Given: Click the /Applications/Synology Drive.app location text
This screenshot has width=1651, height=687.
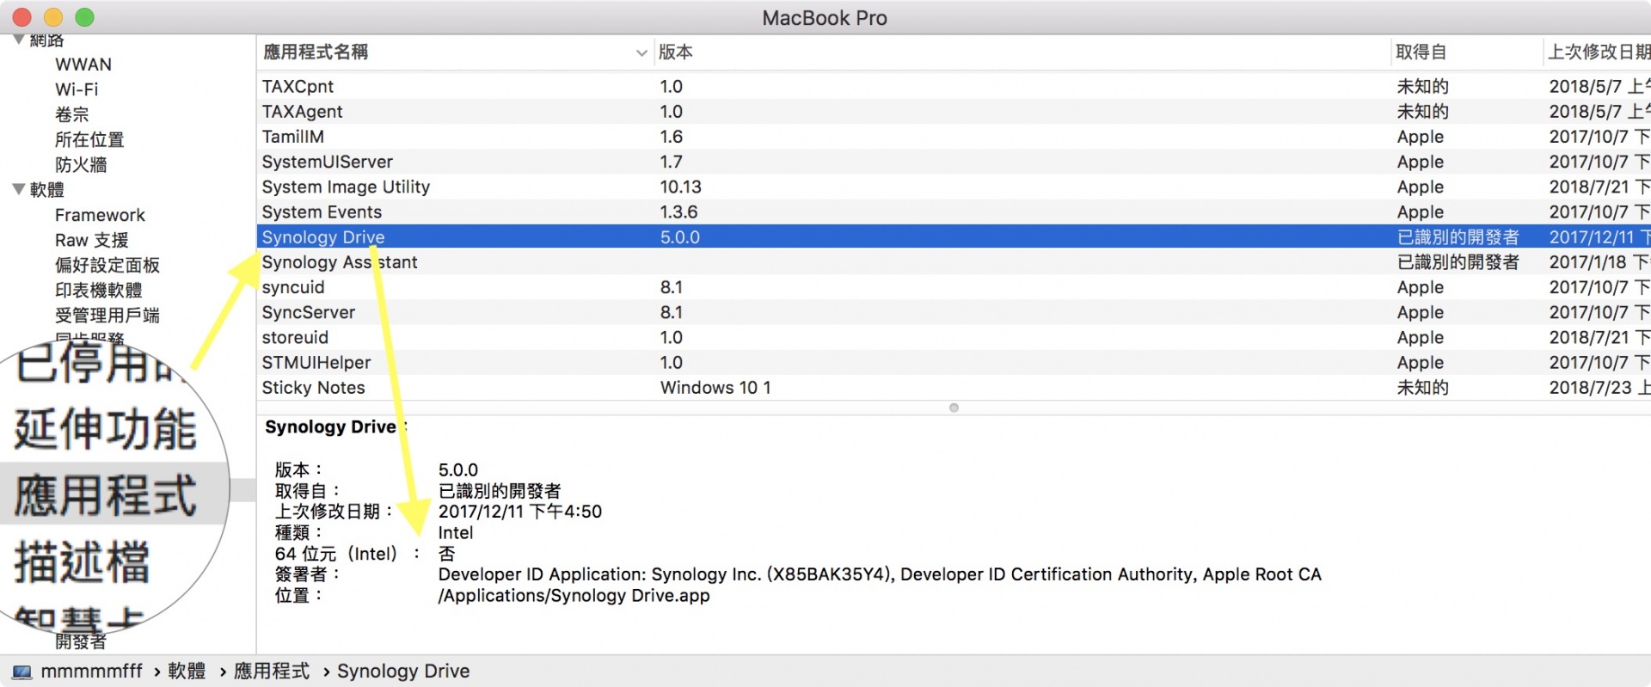Looking at the screenshot, I should point(574,596).
